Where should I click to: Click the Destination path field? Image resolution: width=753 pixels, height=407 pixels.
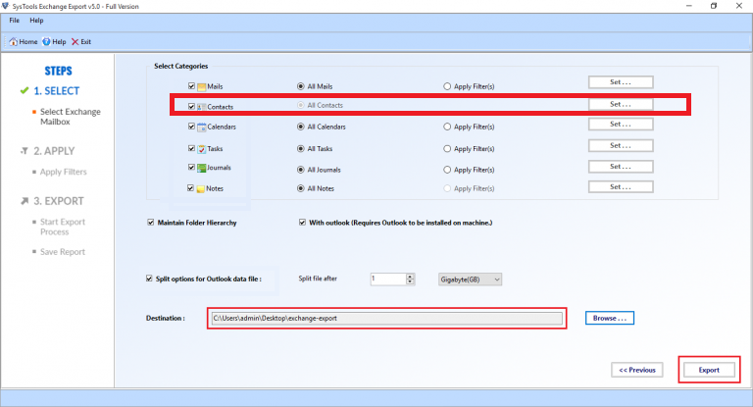(x=386, y=318)
